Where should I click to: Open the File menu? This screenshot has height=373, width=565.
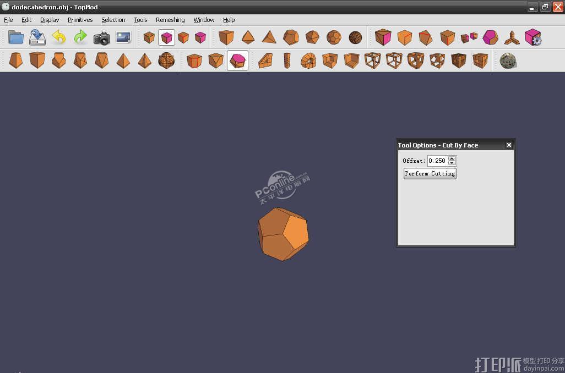point(8,20)
